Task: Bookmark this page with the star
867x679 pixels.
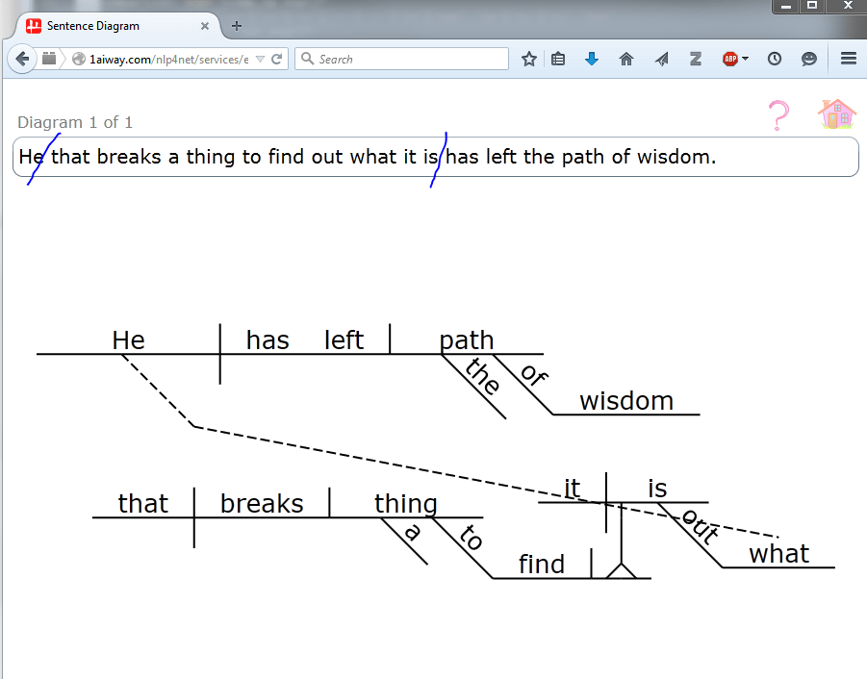Action: [528, 59]
